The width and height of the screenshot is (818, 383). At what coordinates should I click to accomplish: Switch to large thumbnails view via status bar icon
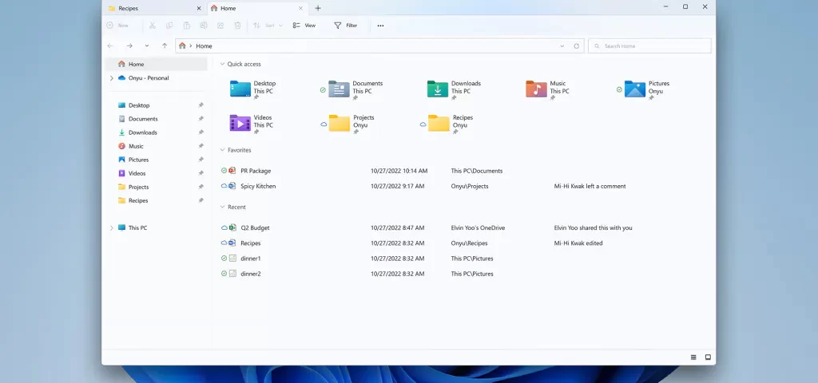(x=708, y=357)
